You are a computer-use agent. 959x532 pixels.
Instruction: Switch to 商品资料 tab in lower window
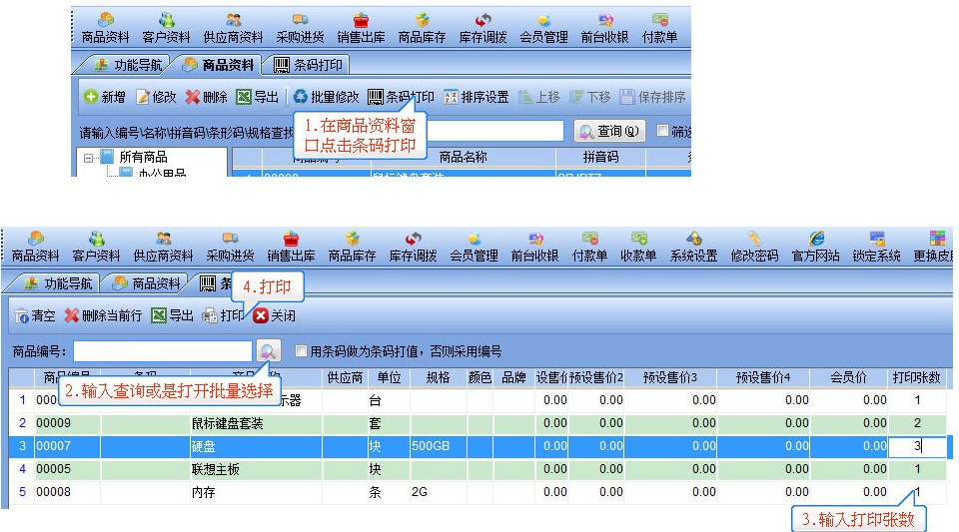148,283
